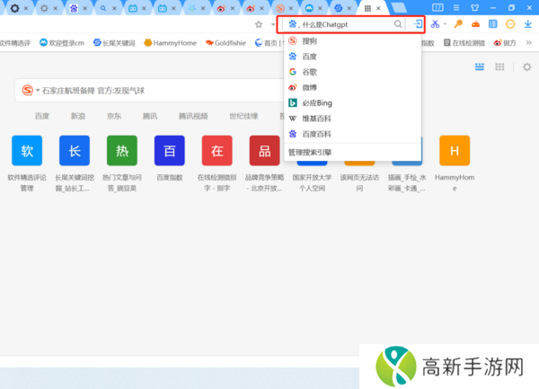Click the HammyHome bookmark in the bookmarks bar
539x389 pixels.
169,42
